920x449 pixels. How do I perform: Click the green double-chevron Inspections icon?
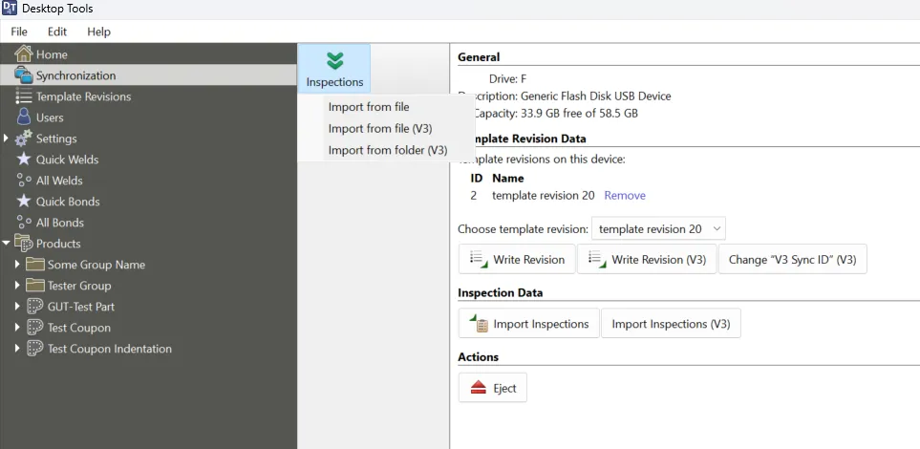tap(334, 60)
